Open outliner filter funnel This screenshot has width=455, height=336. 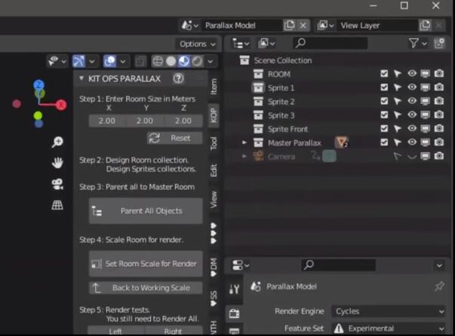[413, 44]
